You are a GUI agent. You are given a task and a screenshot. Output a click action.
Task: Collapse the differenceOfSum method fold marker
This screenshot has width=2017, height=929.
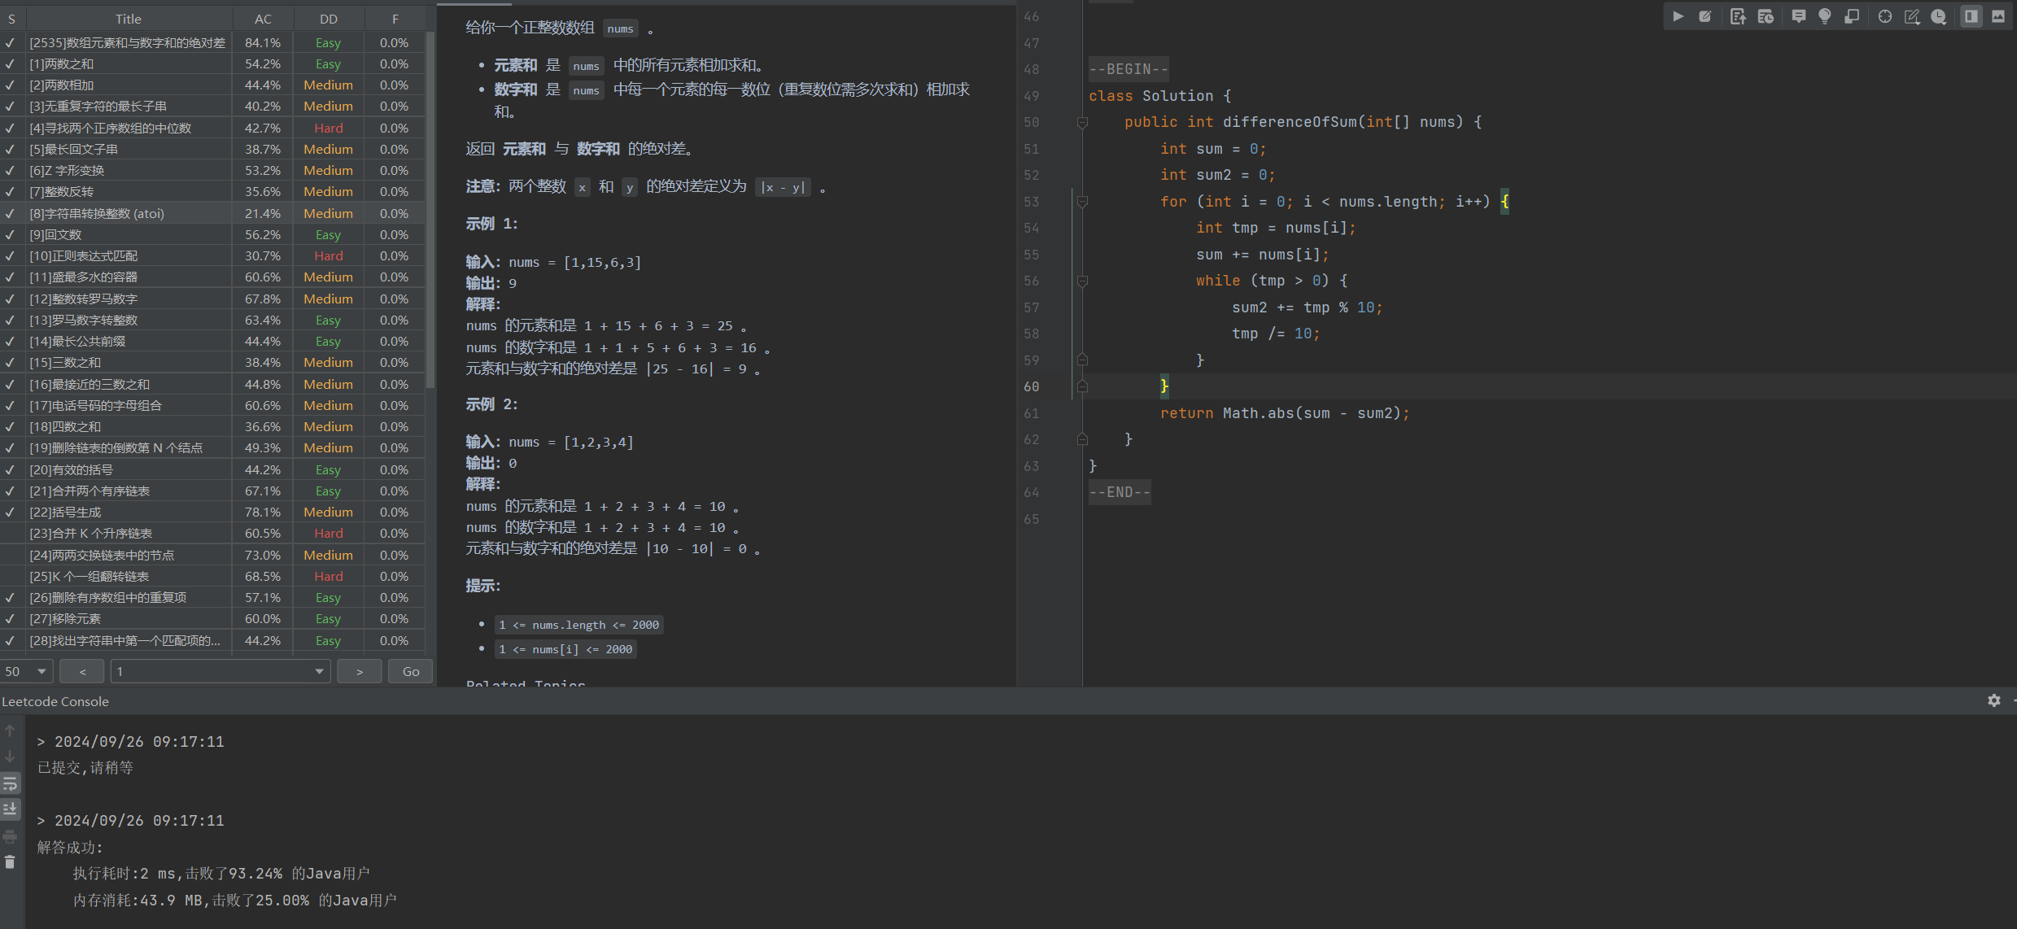click(x=1082, y=122)
